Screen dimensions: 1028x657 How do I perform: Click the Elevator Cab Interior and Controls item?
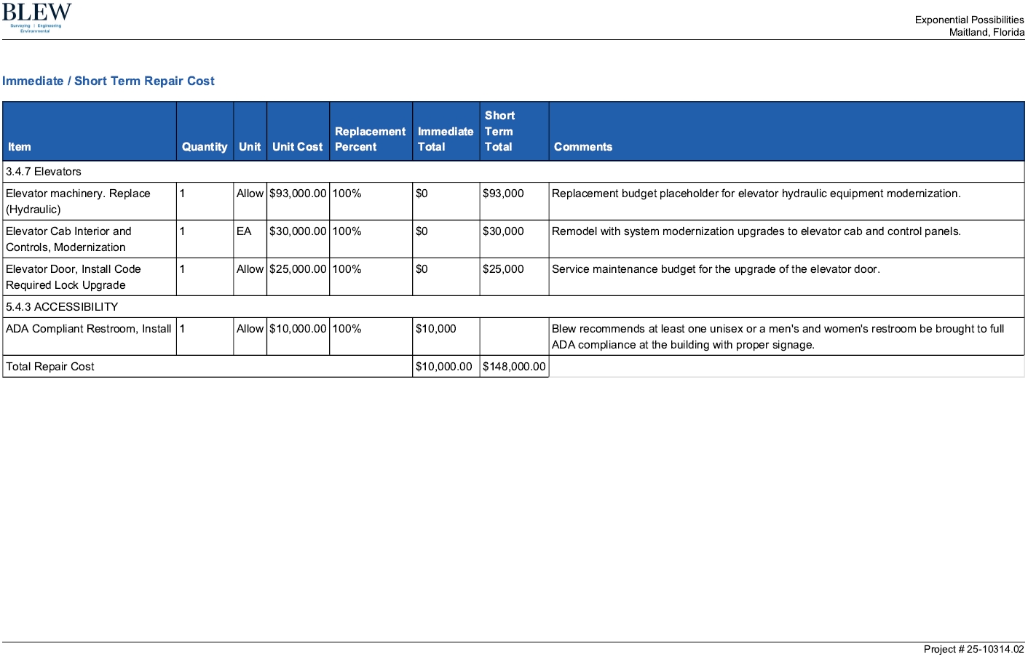point(68,239)
